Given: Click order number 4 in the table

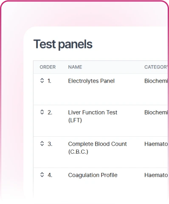Looking at the screenshot, I should pyautogui.click(x=50, y=175).
